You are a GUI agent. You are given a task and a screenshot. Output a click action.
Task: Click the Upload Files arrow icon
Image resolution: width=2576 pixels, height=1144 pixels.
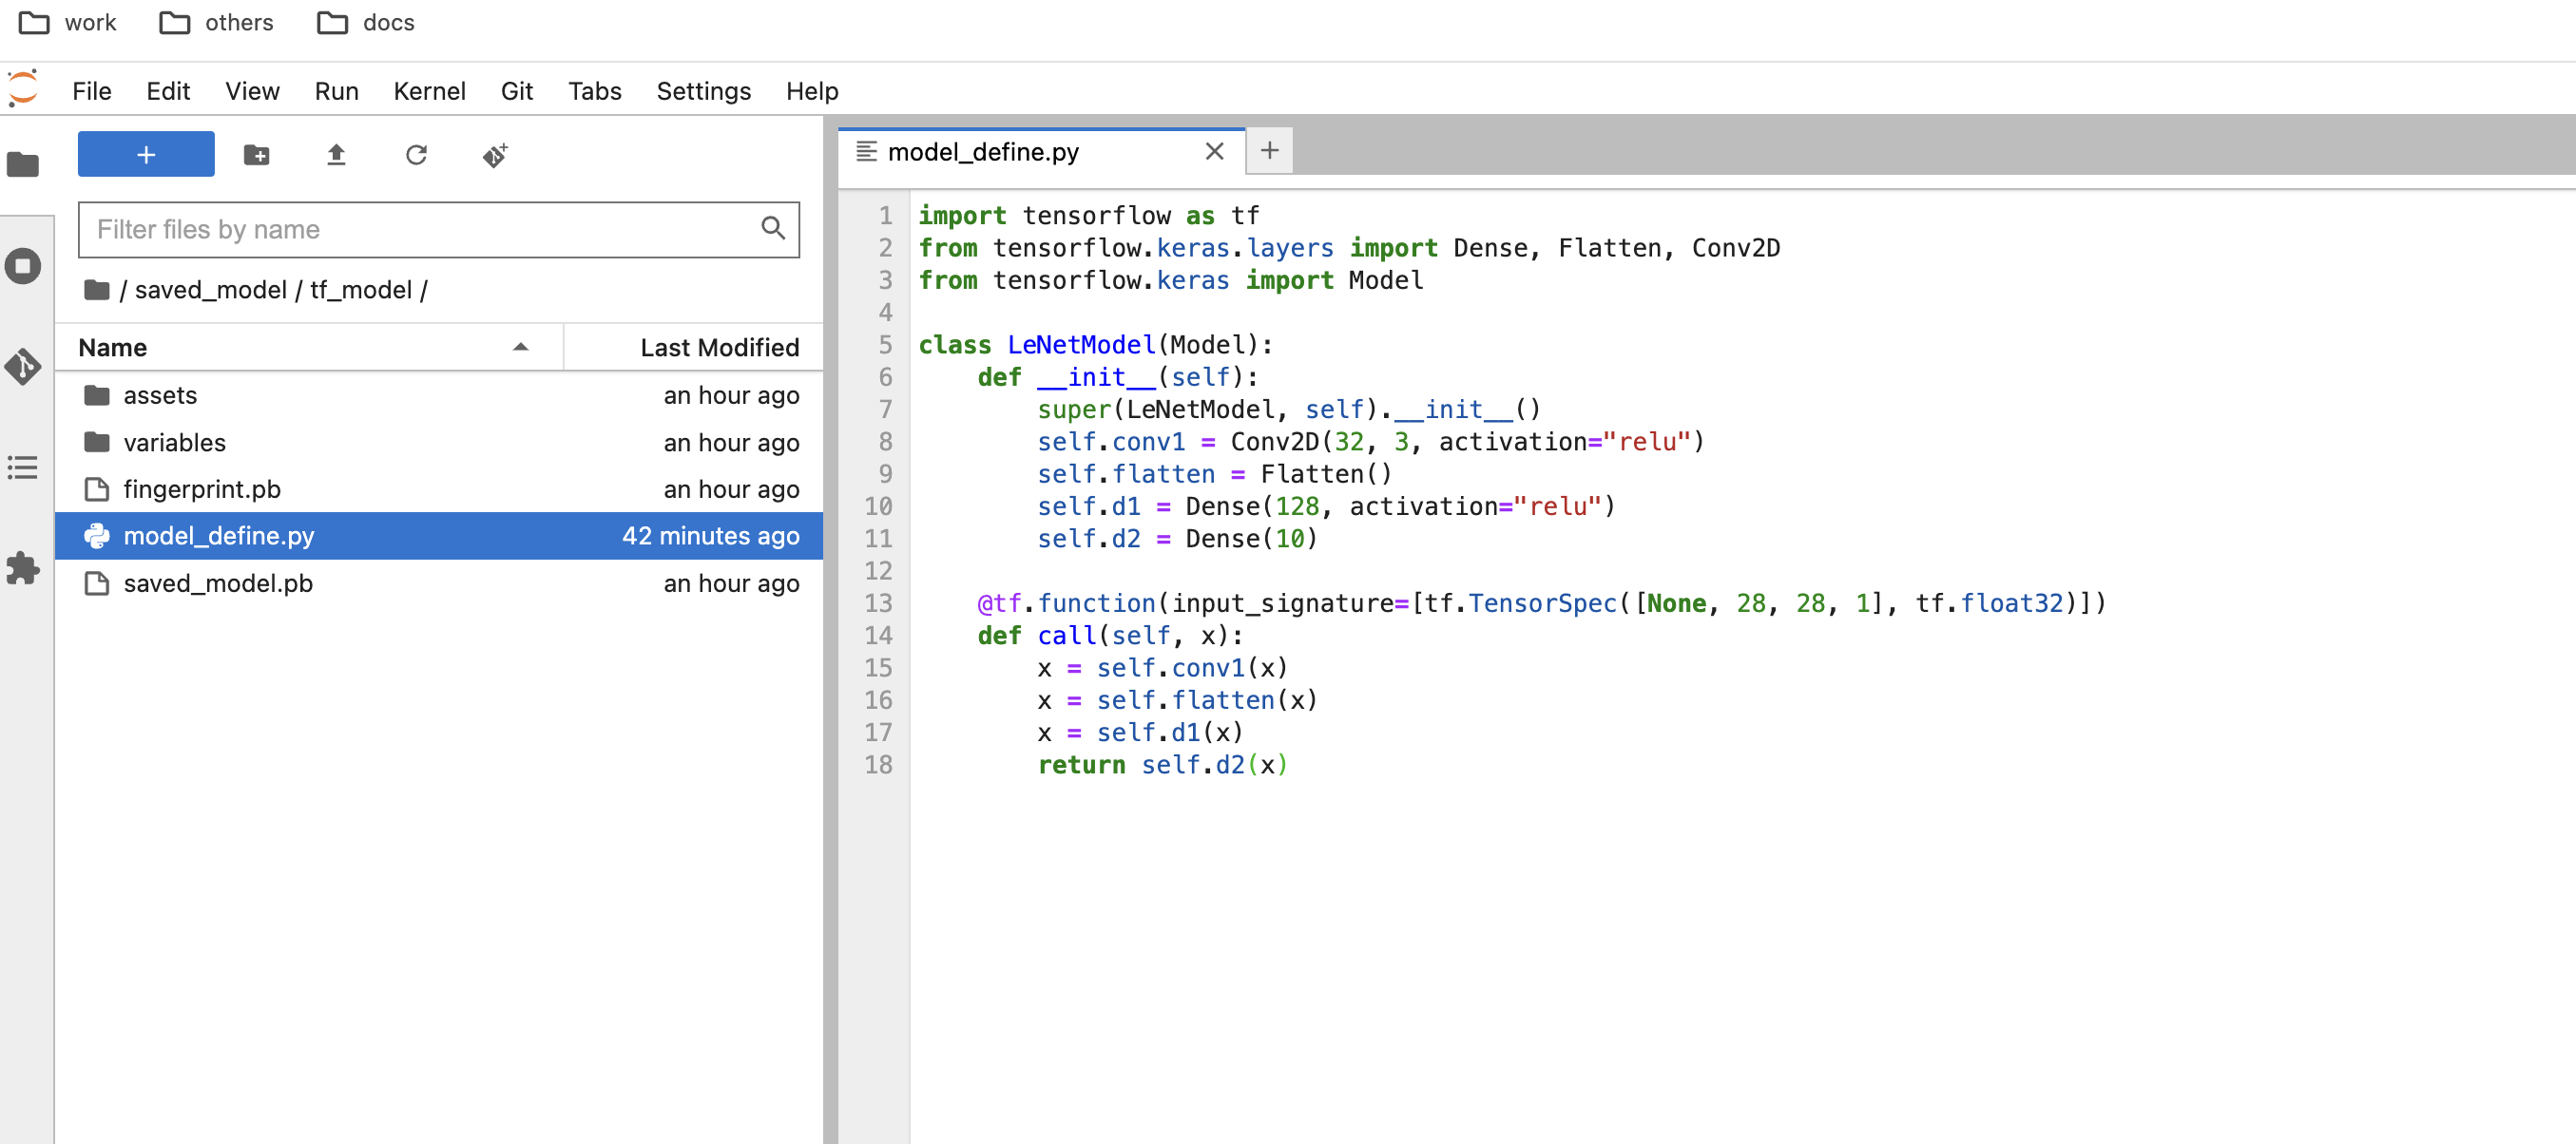point(336,155)
